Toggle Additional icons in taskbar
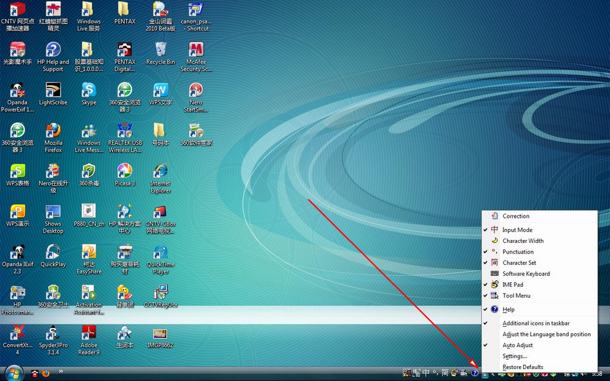610x381 pixels. coord(539,323)
